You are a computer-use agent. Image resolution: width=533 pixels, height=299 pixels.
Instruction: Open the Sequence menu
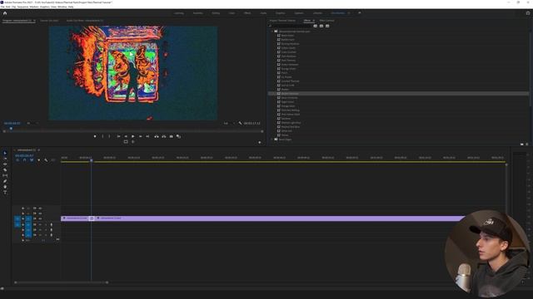[x=22, y=7]
